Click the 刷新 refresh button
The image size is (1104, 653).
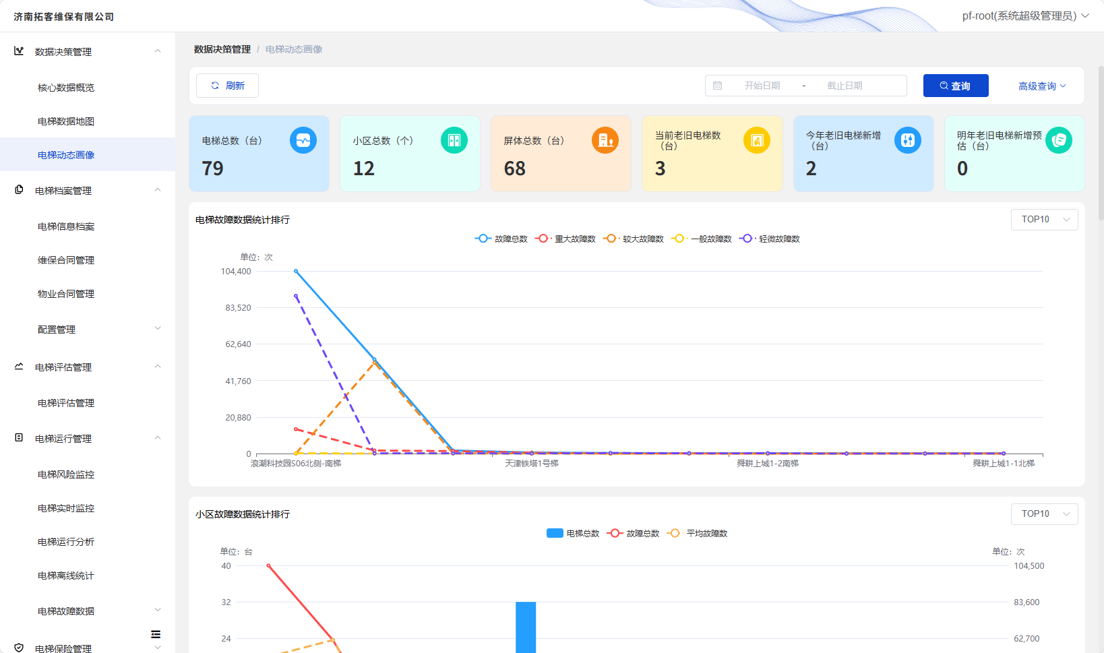(227, 86)
